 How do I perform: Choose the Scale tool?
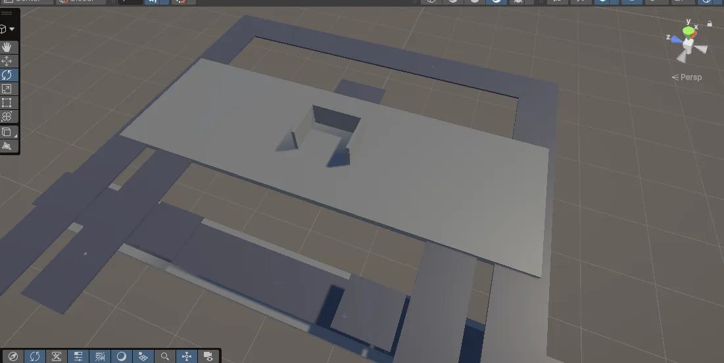tap(7, 89)
